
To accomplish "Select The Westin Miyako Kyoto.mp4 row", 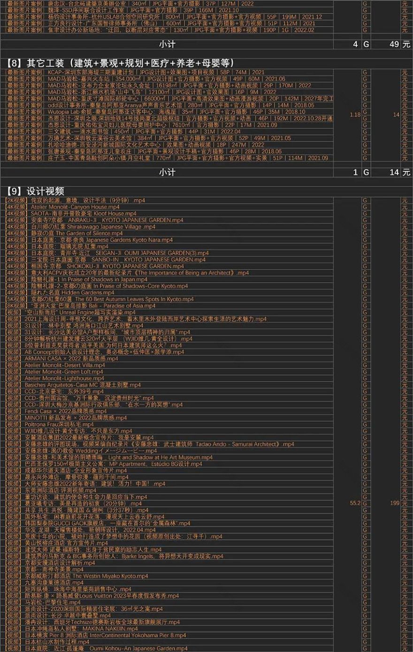I will coord(80,575).
